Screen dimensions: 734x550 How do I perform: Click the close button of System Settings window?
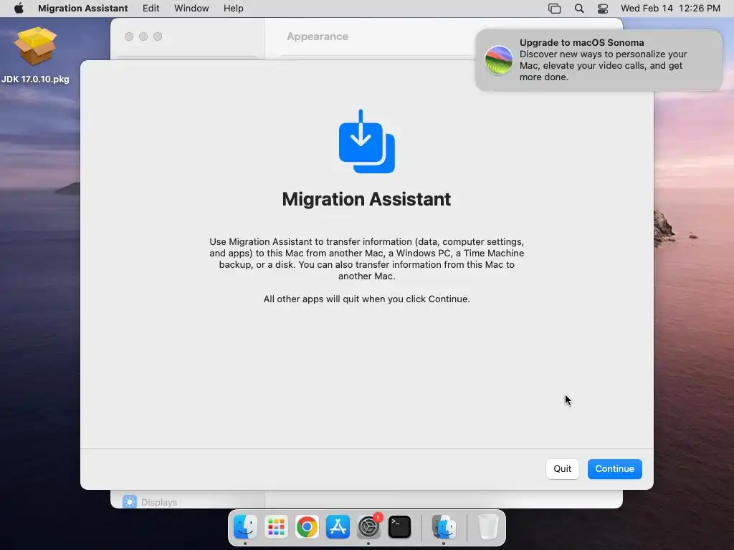pos(129,37)
